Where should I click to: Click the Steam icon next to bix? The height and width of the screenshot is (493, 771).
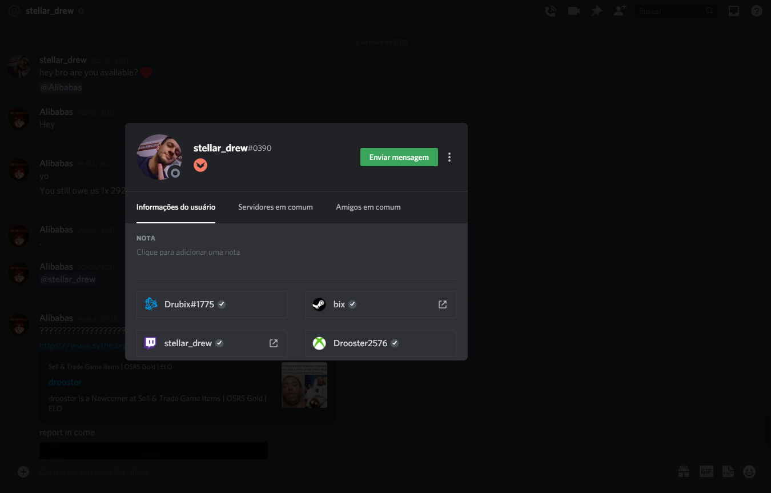click(x=319, y=304)
